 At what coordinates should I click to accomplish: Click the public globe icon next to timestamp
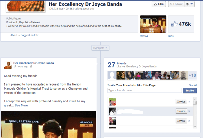[x=31, y=66]
